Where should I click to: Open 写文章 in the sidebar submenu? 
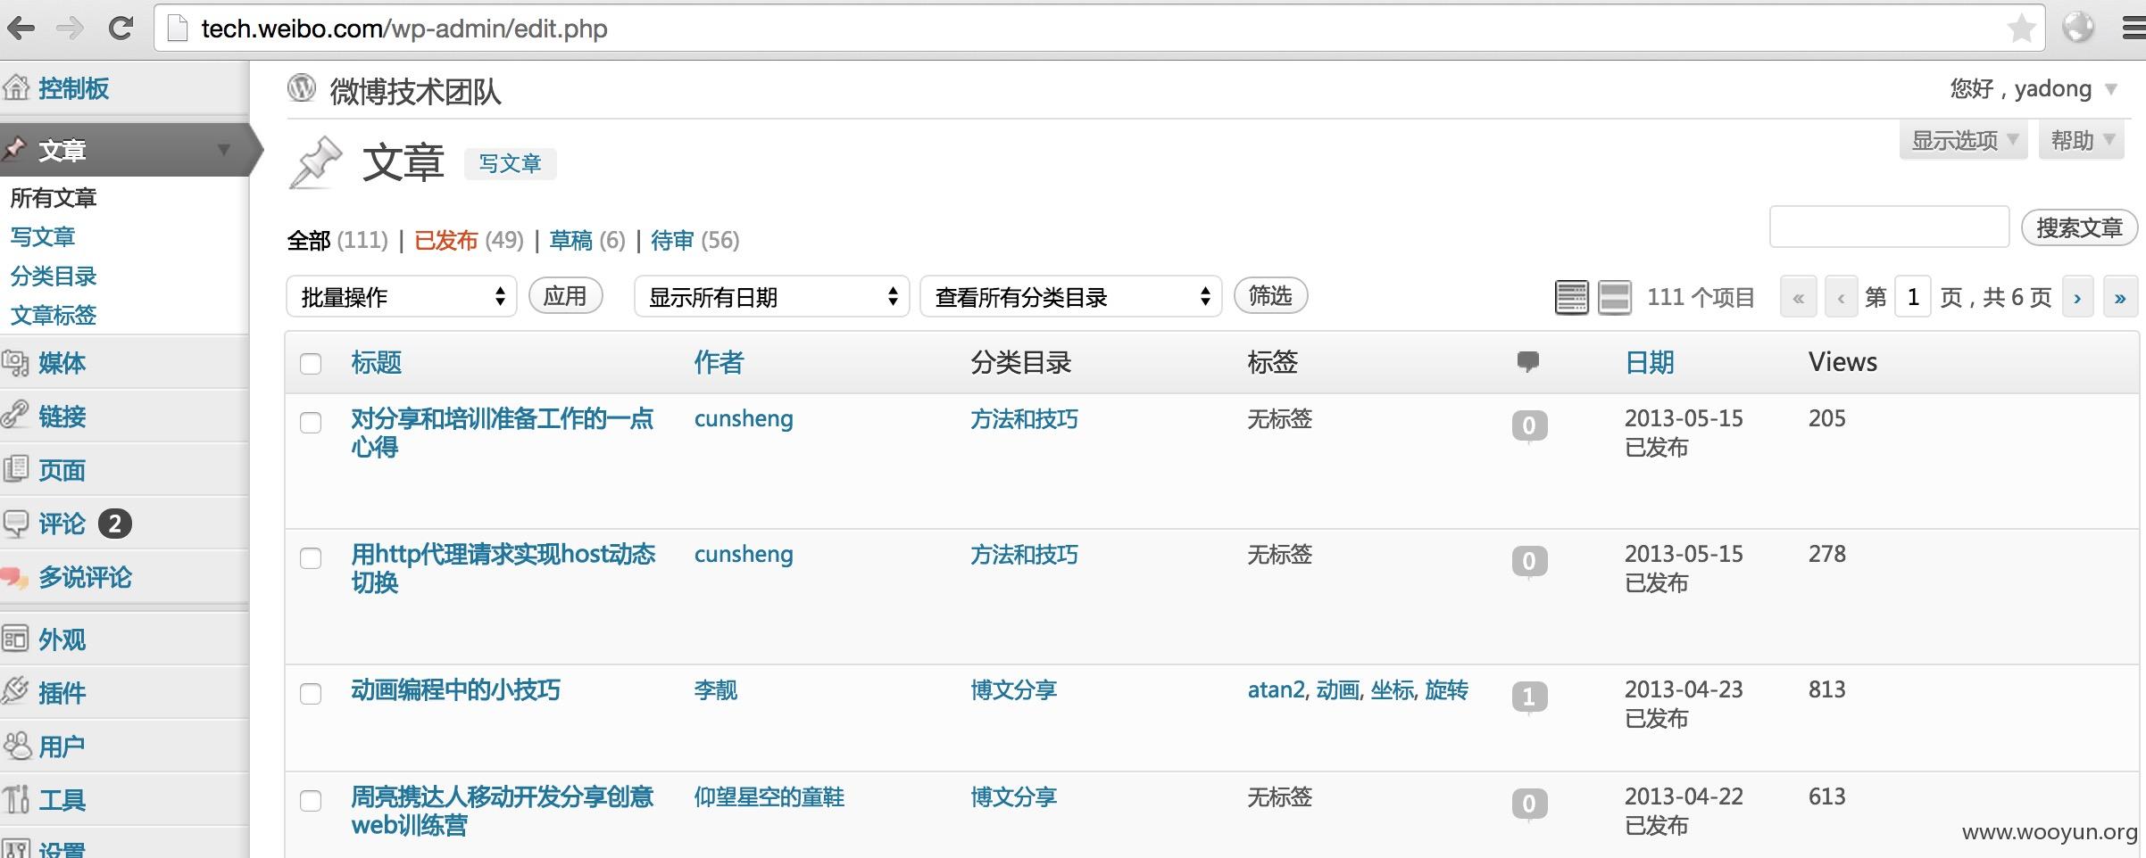(x=43, y=236)
